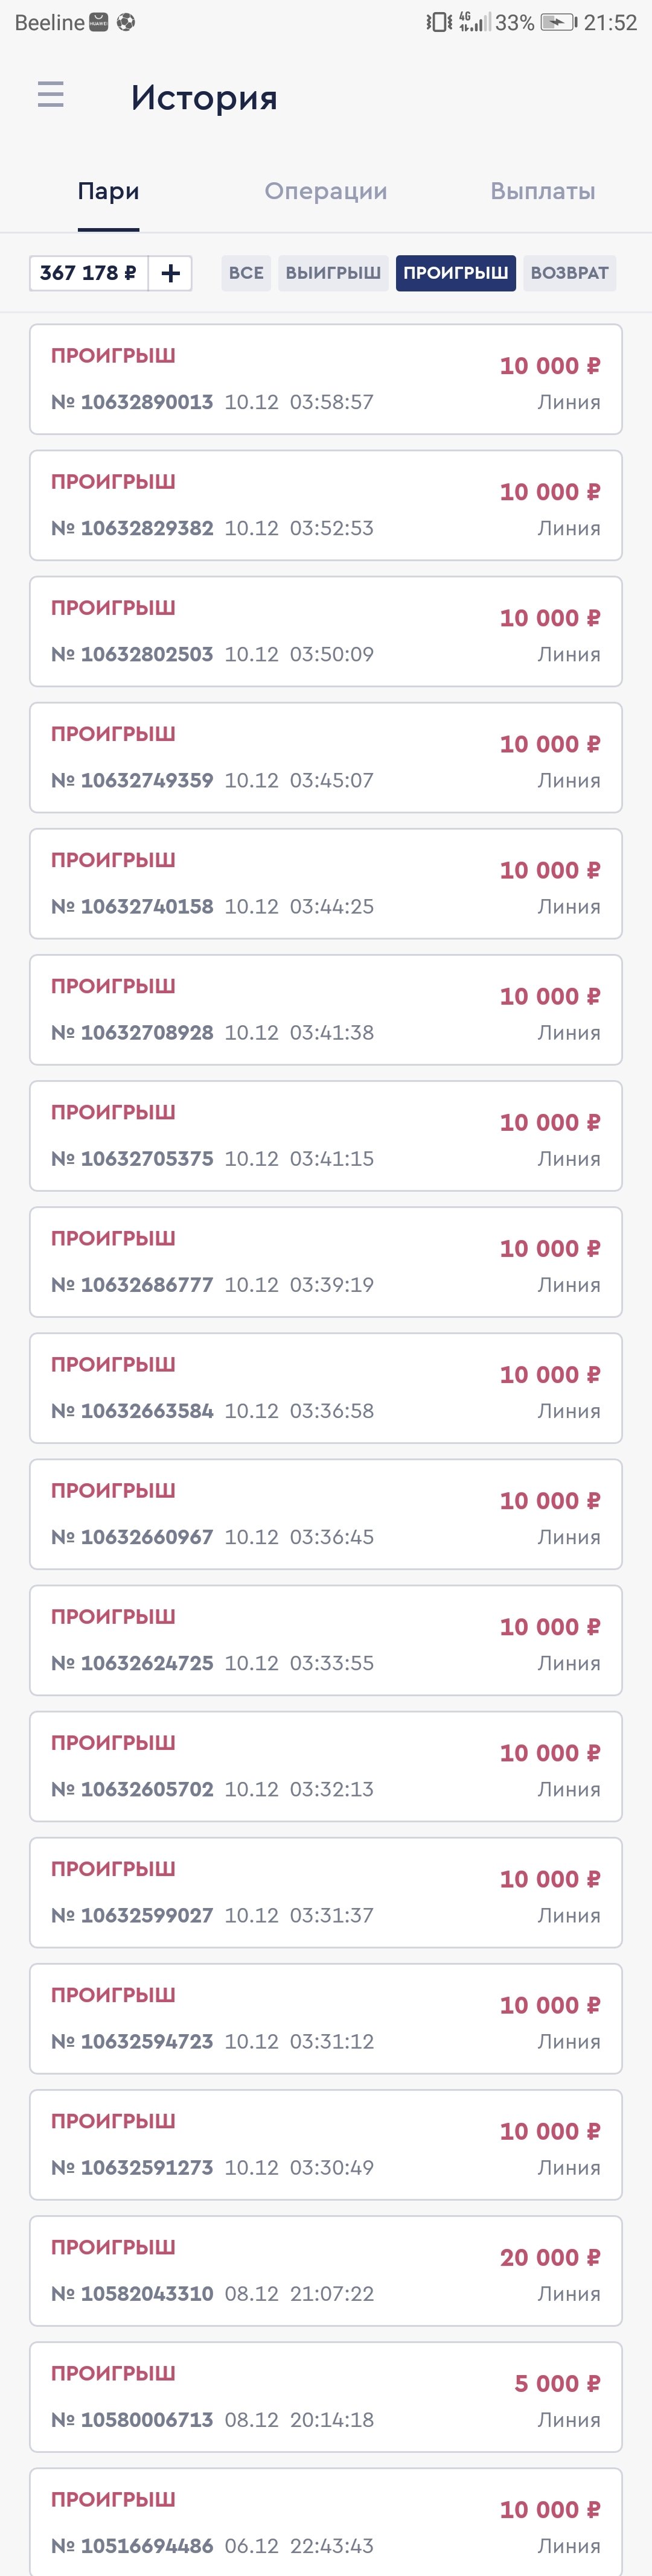
Task: Open the hamburger menu
Action: coord(50,95)
